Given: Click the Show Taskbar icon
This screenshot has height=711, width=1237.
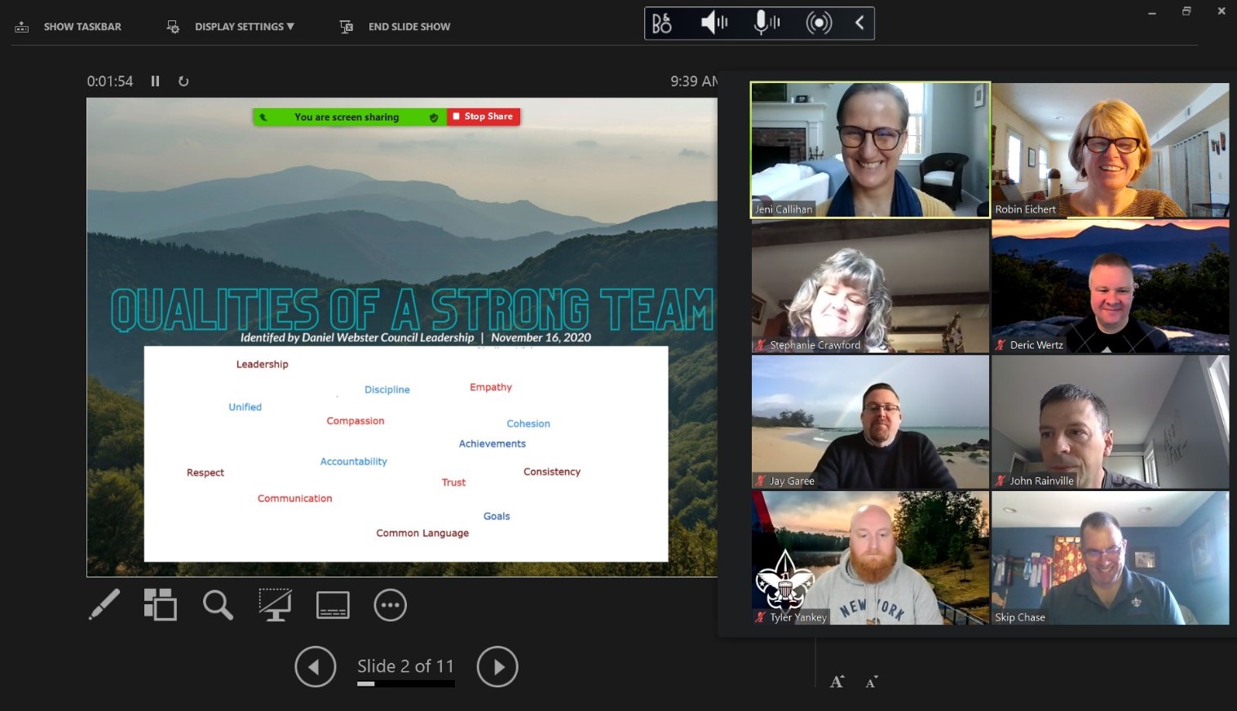Looking at the screenshot, I should (22, 27).
